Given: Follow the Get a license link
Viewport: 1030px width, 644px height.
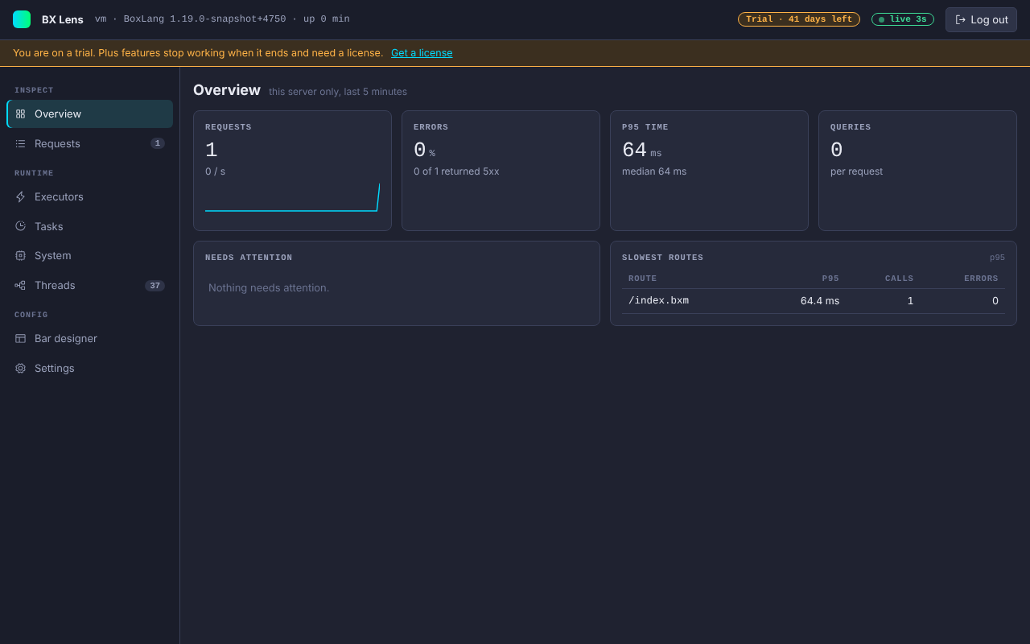Looking at the screenshot, I should [x=422, y=53].
